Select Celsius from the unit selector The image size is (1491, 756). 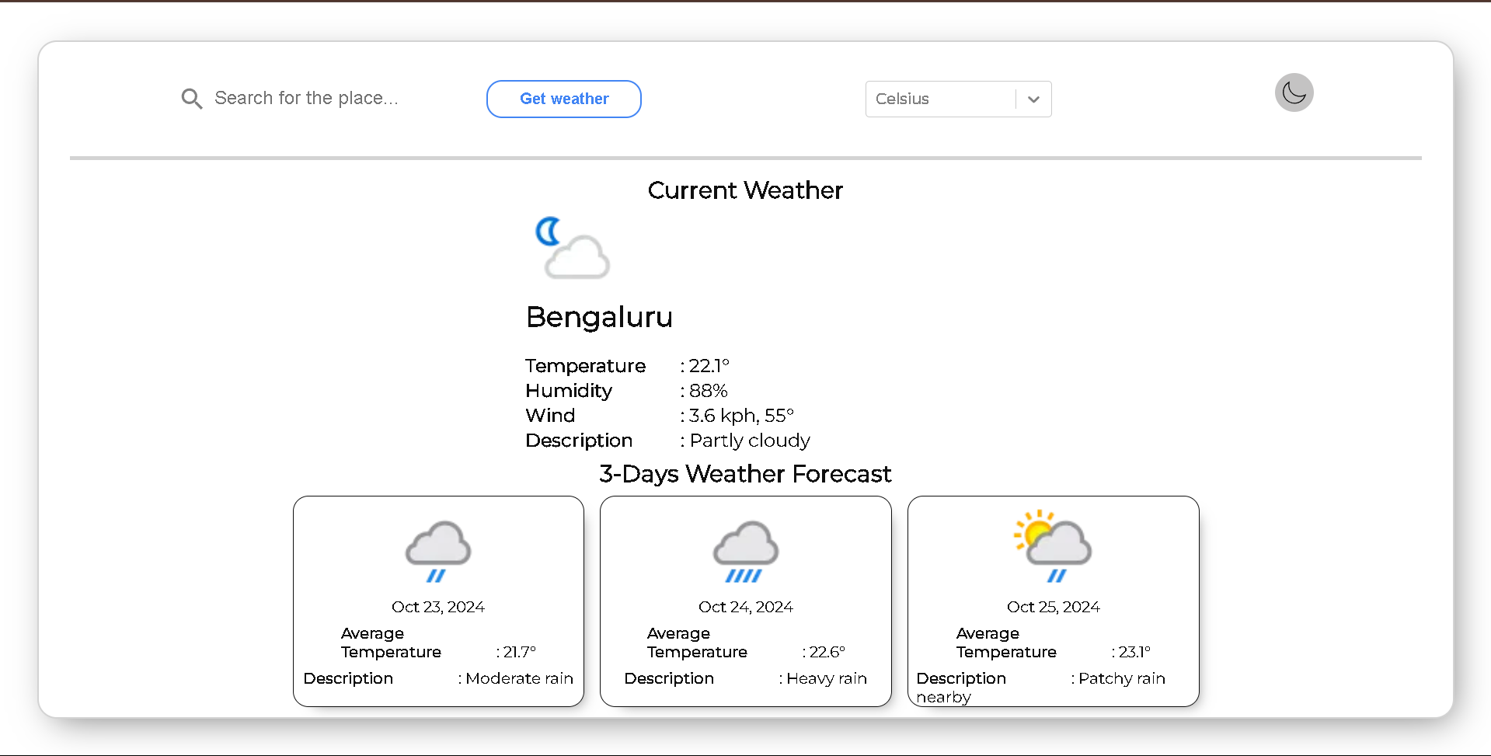click(x=932, y=99)
